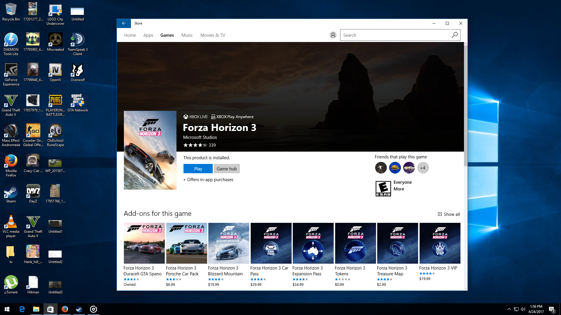
Task: Select the Games tab
Action: point(167,35)
